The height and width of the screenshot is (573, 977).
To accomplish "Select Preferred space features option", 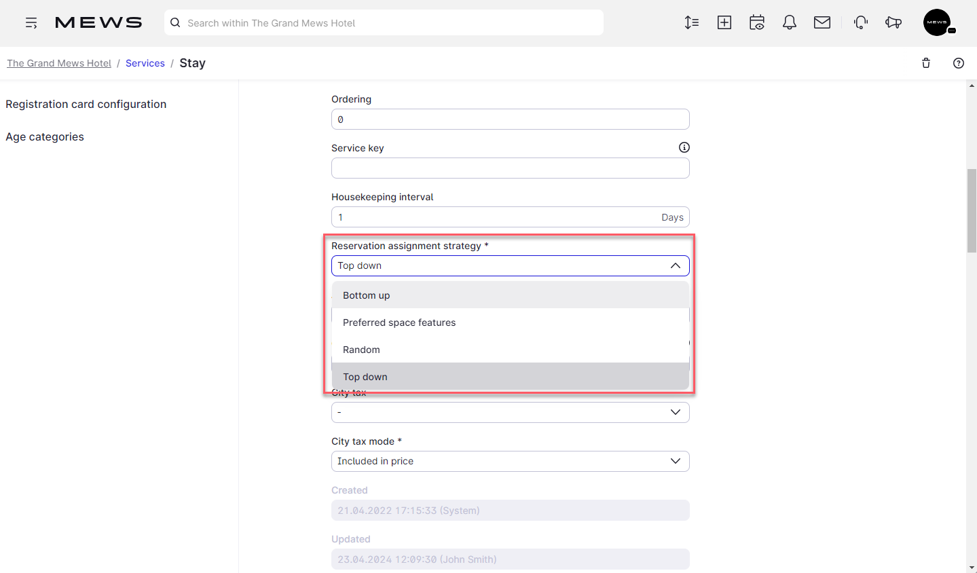I will click(399, 322).
